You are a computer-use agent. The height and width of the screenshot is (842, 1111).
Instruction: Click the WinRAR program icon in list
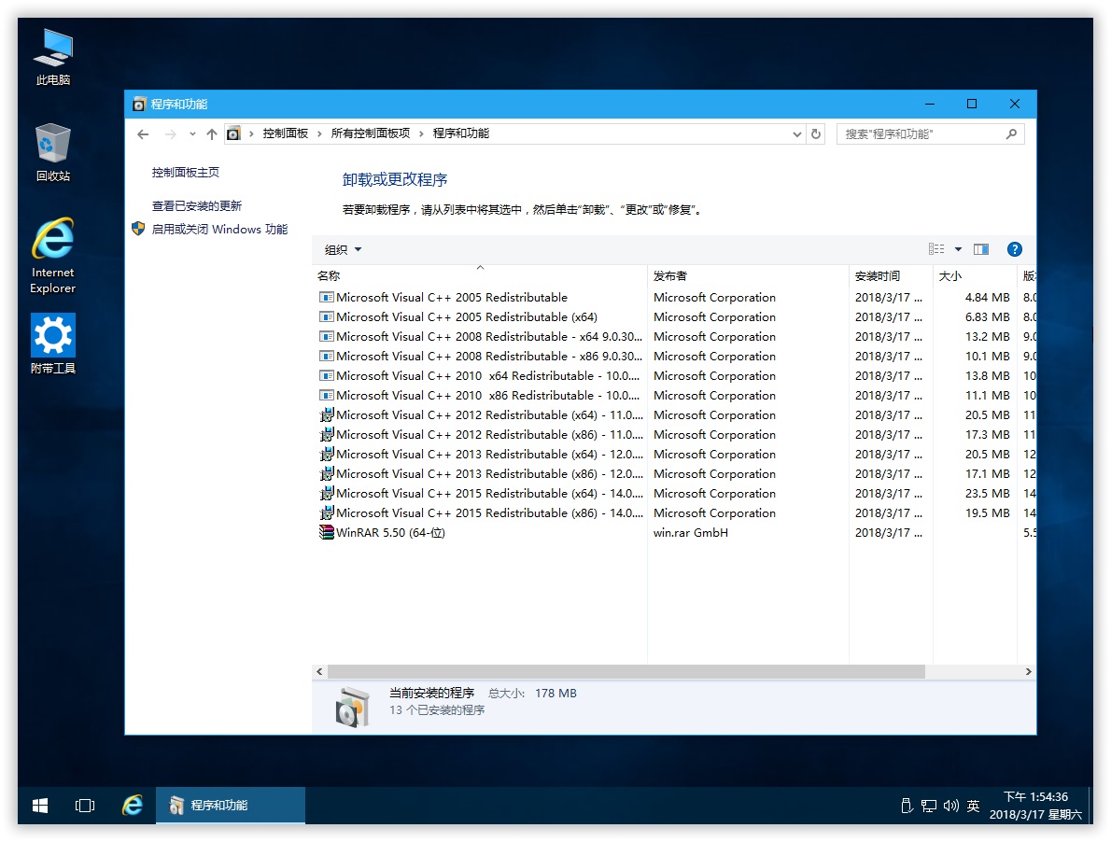coord(326,532)
